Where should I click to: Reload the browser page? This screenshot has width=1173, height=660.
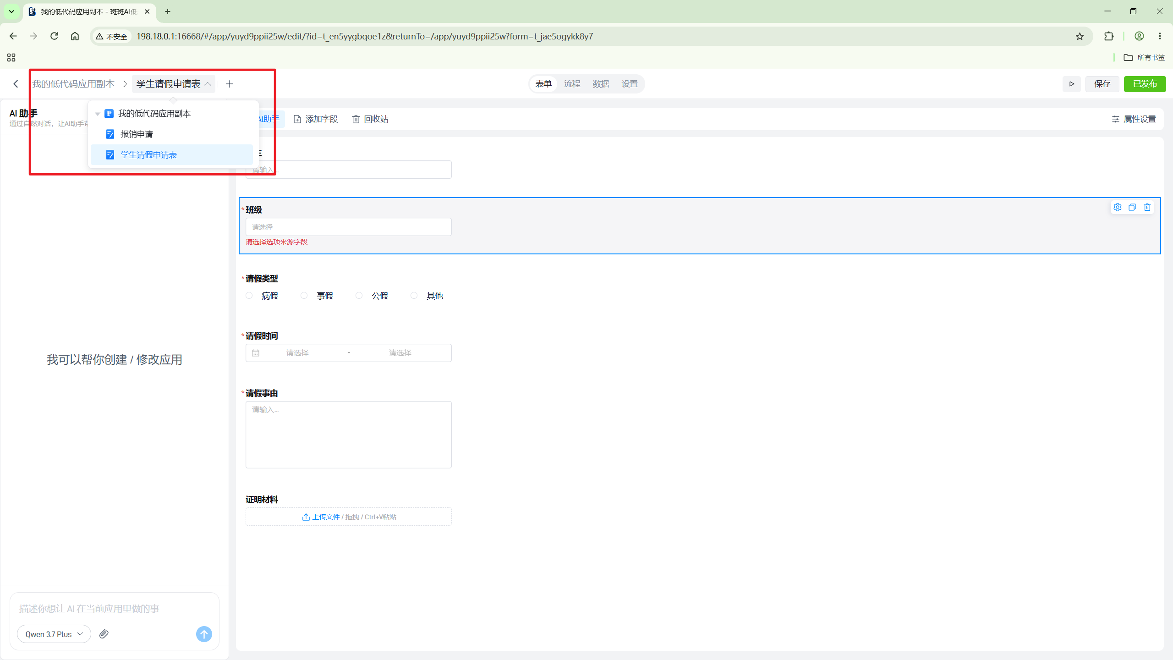pyautogui.click(x=54, y=36)
